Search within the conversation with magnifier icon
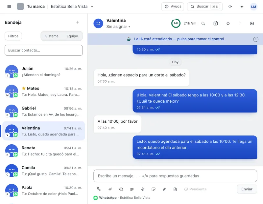 [203, 23]
